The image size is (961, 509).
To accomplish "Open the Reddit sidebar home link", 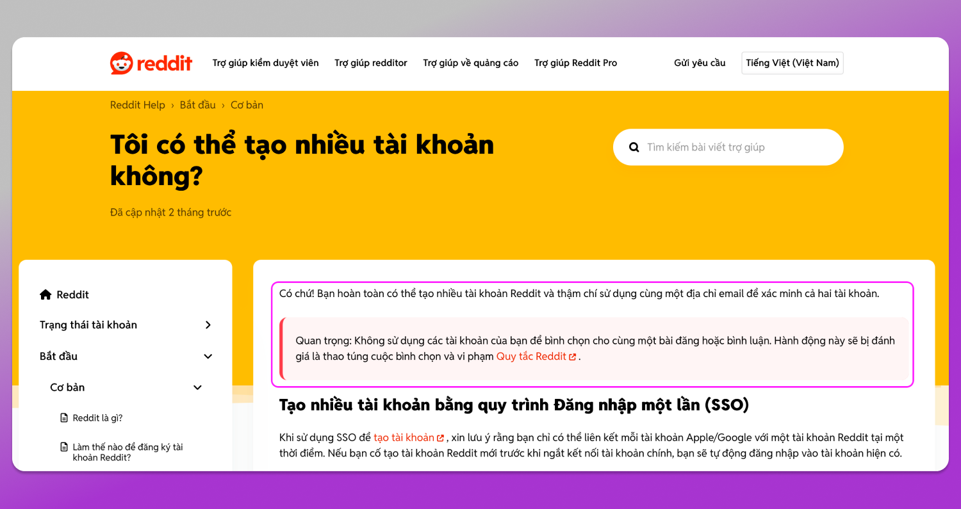I will [73, 295].
